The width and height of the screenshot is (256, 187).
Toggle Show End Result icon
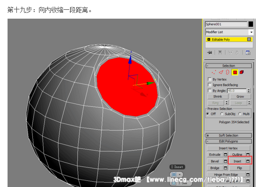[x=220, y=52]
